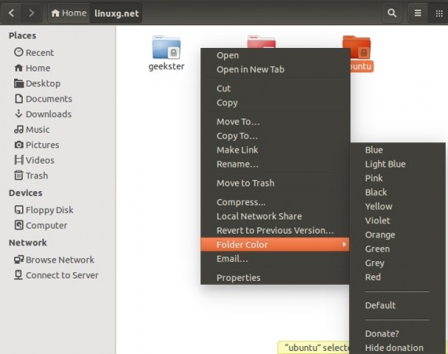The height and width of the screenshot is (354, 448).
Task: Click the forward navigation arrow
Action: tap(31, 13)
